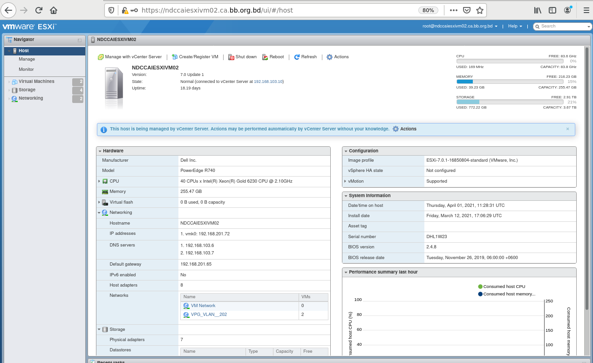The height and width of the screenshot is (363, 593).
Task: Click the tracking protection shield icon
Action: pos(111,10)
